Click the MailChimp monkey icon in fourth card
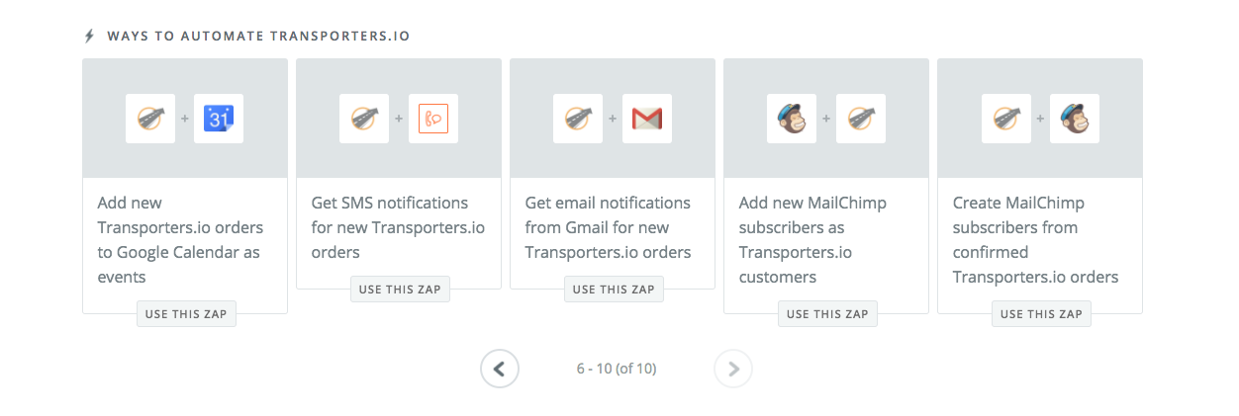Image resolution: width=1239 pixels, height=416 pixels. [x=792, y=119]
